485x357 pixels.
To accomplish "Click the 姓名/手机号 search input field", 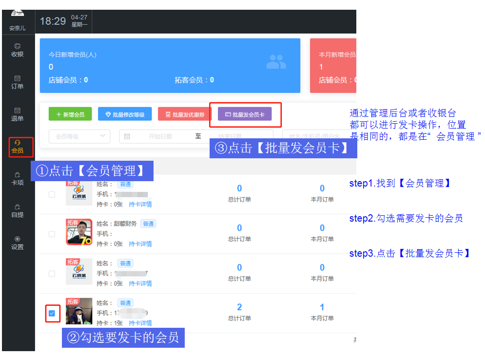I will 319,136.
